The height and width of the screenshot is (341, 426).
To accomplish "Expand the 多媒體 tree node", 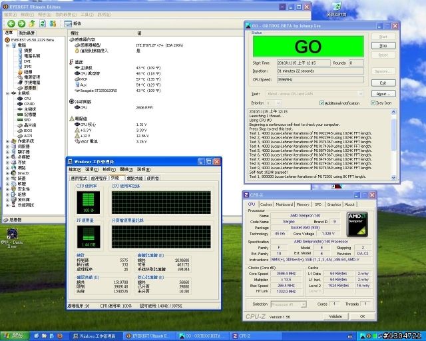I will click(x=7, y=157).
